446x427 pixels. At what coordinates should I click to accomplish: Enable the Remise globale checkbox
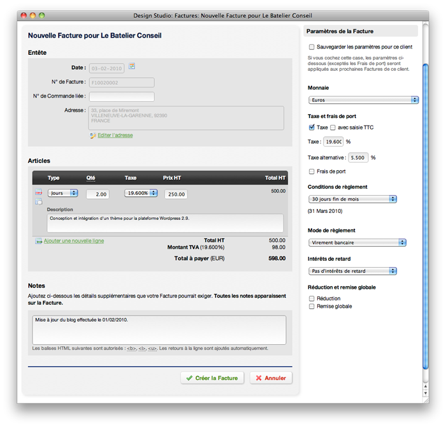312,307
